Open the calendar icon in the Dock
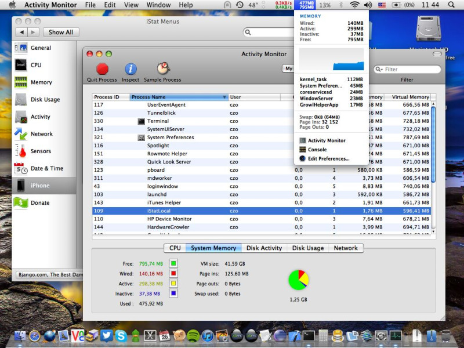 pos(164,336)
